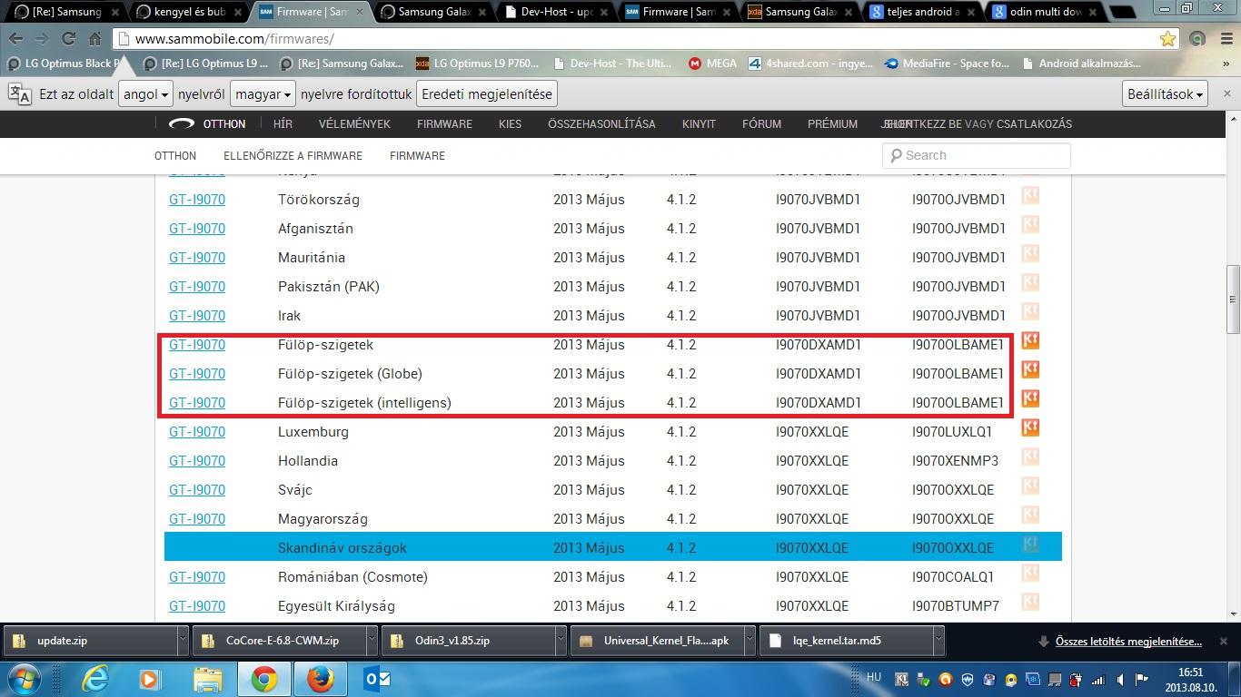Open the Beállítások translate options dropdown
1241x697 pixels.
point(1166,94)
